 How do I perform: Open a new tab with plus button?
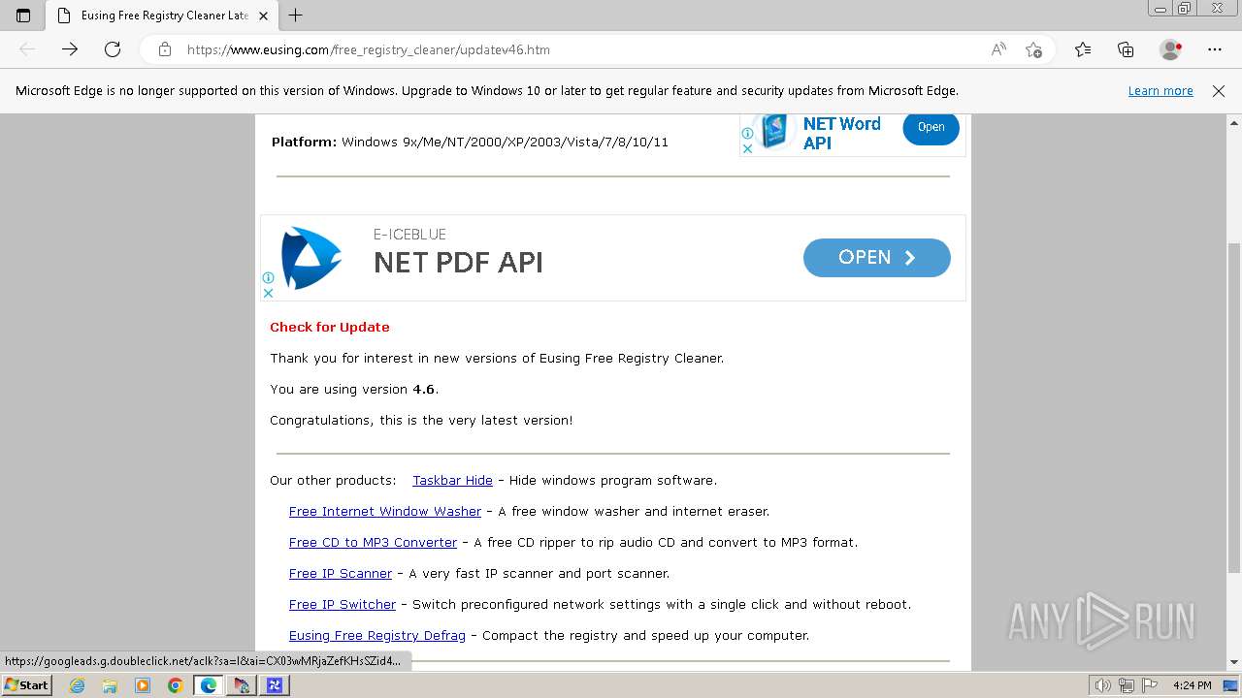(x=296, y=16)
